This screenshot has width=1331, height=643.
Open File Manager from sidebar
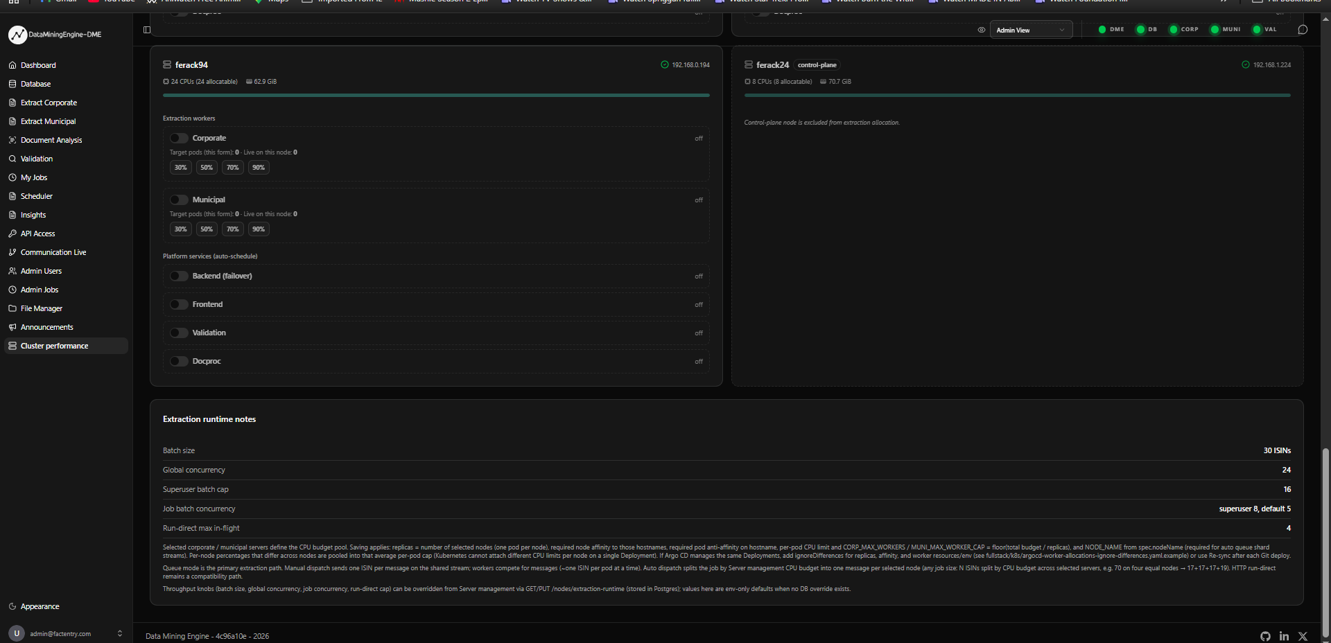pos(66,308)
